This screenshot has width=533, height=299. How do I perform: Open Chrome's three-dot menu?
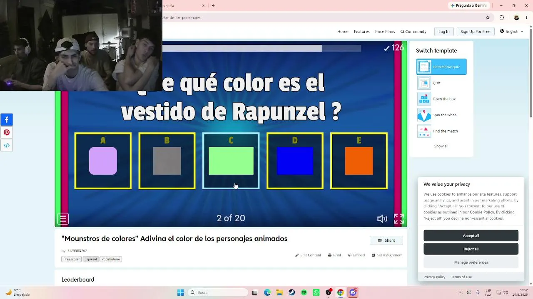pyautogui.click(x=526, y=17)
